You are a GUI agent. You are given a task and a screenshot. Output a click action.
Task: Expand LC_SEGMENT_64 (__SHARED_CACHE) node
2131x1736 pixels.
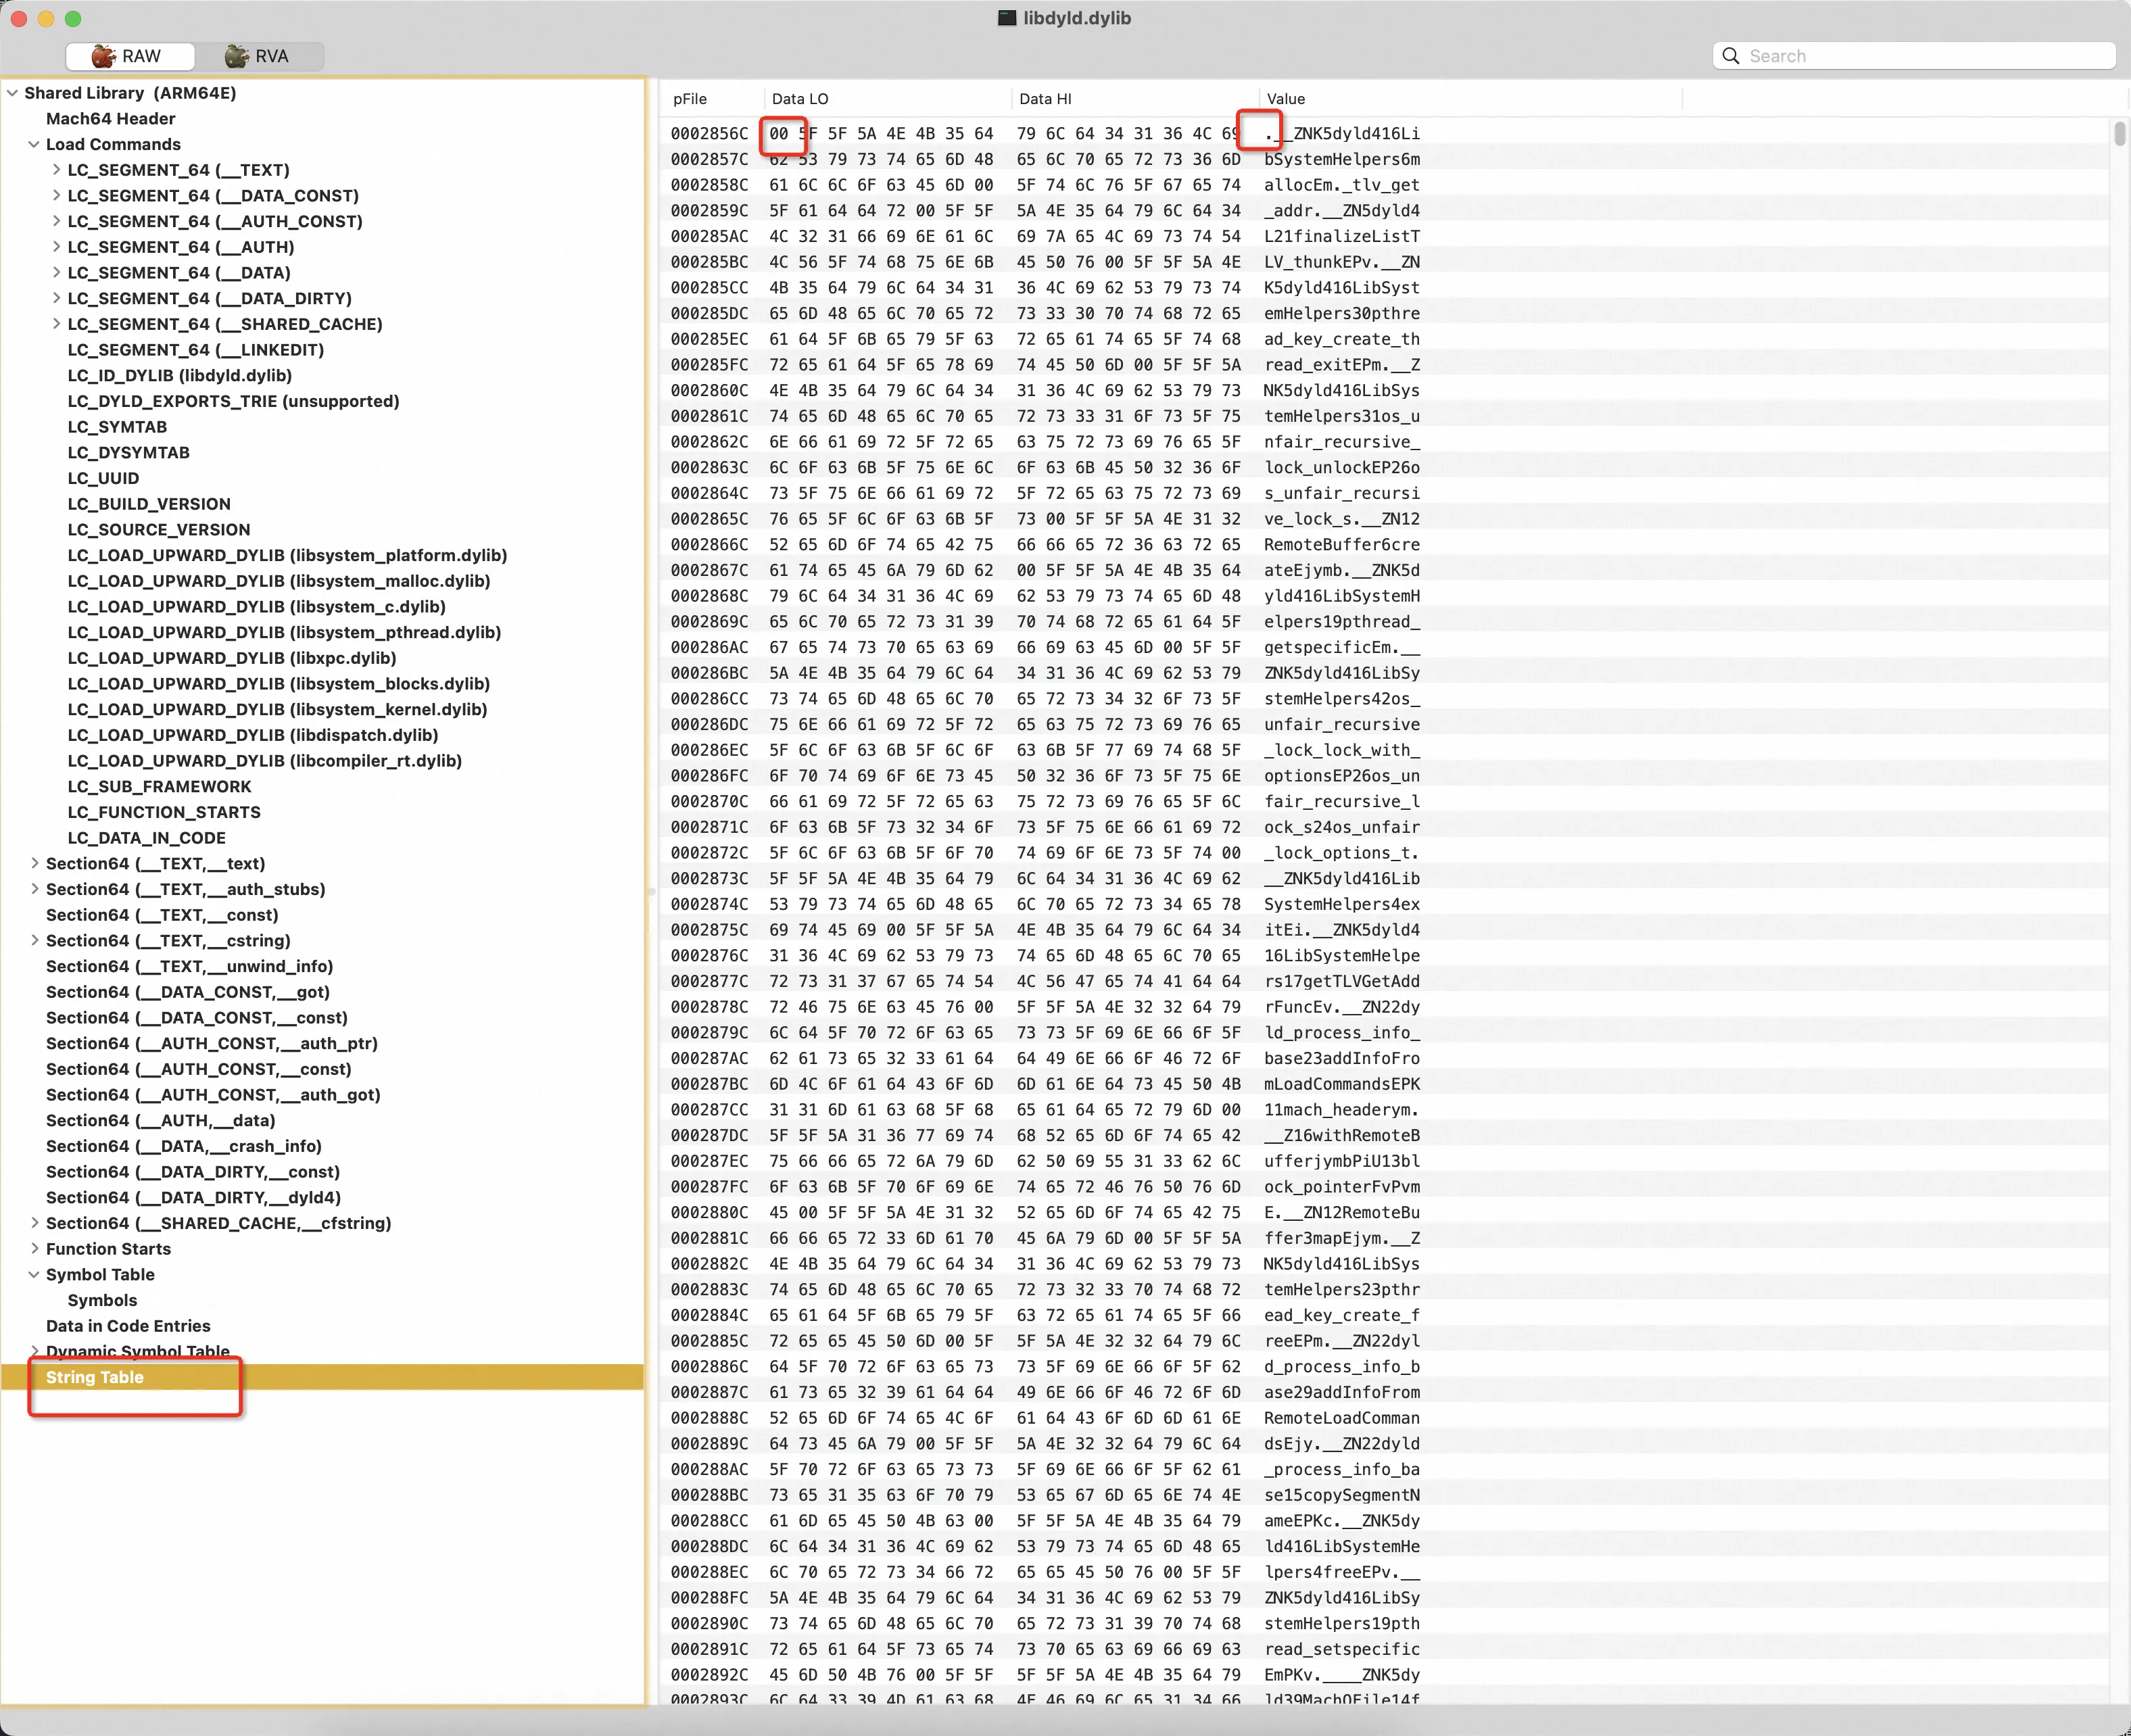coord(56,324)
